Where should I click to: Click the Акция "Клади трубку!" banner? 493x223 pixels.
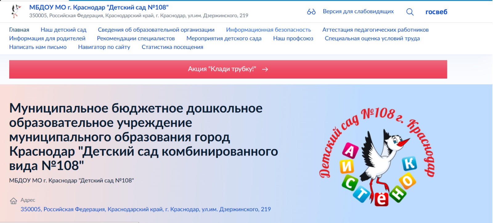coord(228,69)
